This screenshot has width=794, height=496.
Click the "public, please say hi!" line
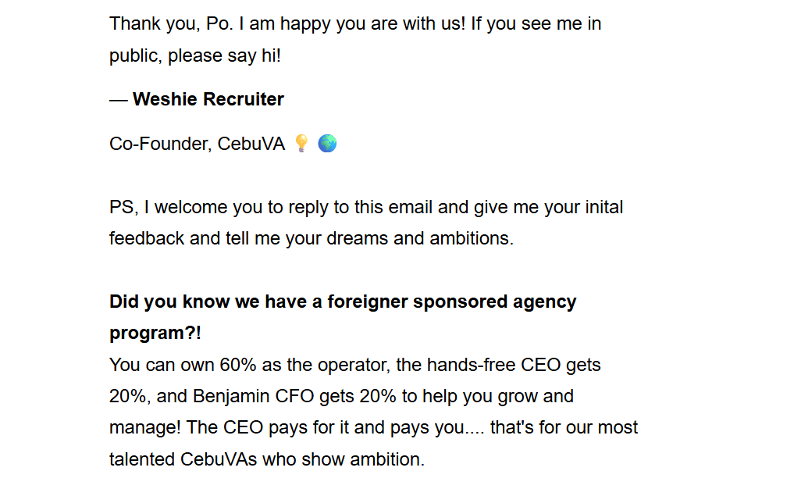tap(194, 56)
